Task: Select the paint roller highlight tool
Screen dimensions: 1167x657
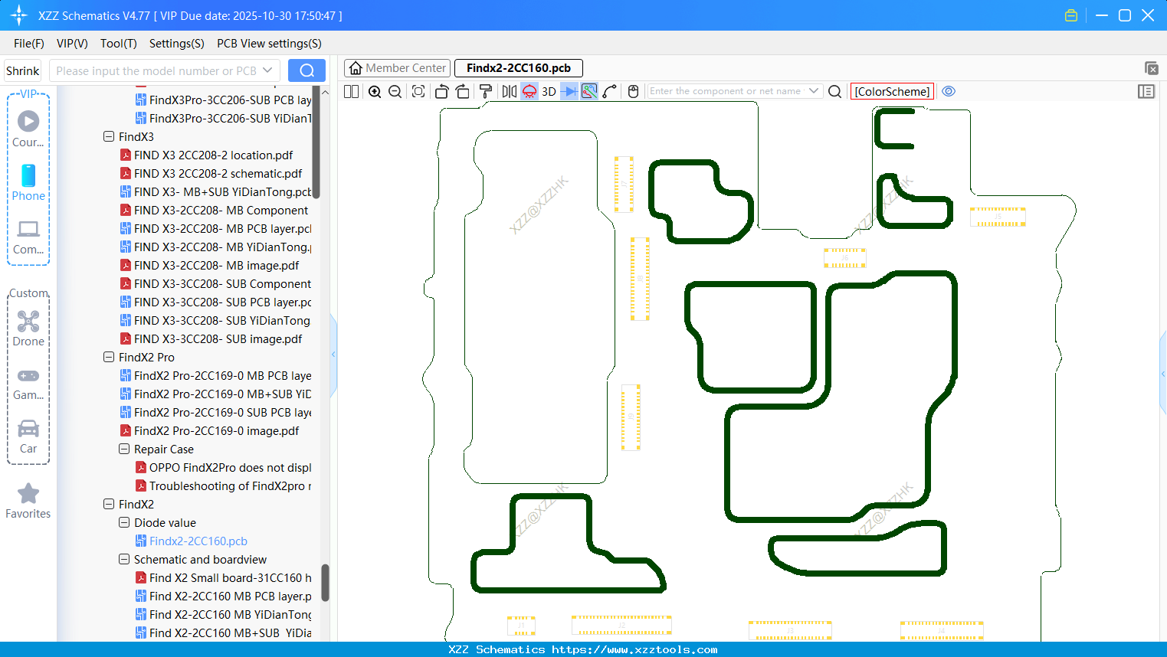Action: tap(486, 91)
